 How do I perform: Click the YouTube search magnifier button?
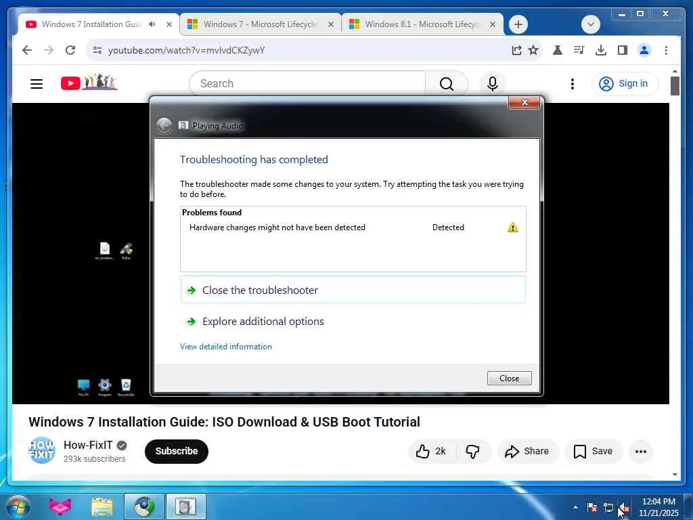pyautogui.click(x=447, y=83)
